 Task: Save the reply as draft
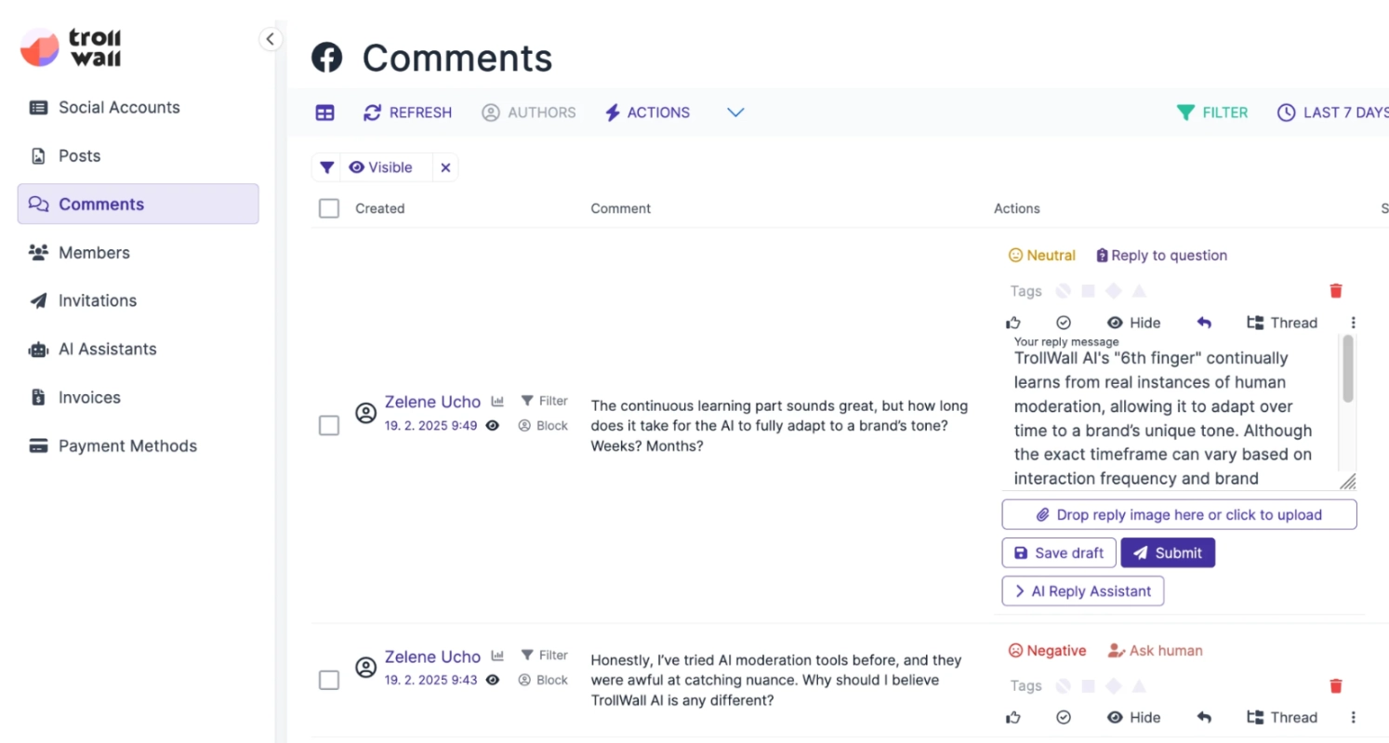1059,552
